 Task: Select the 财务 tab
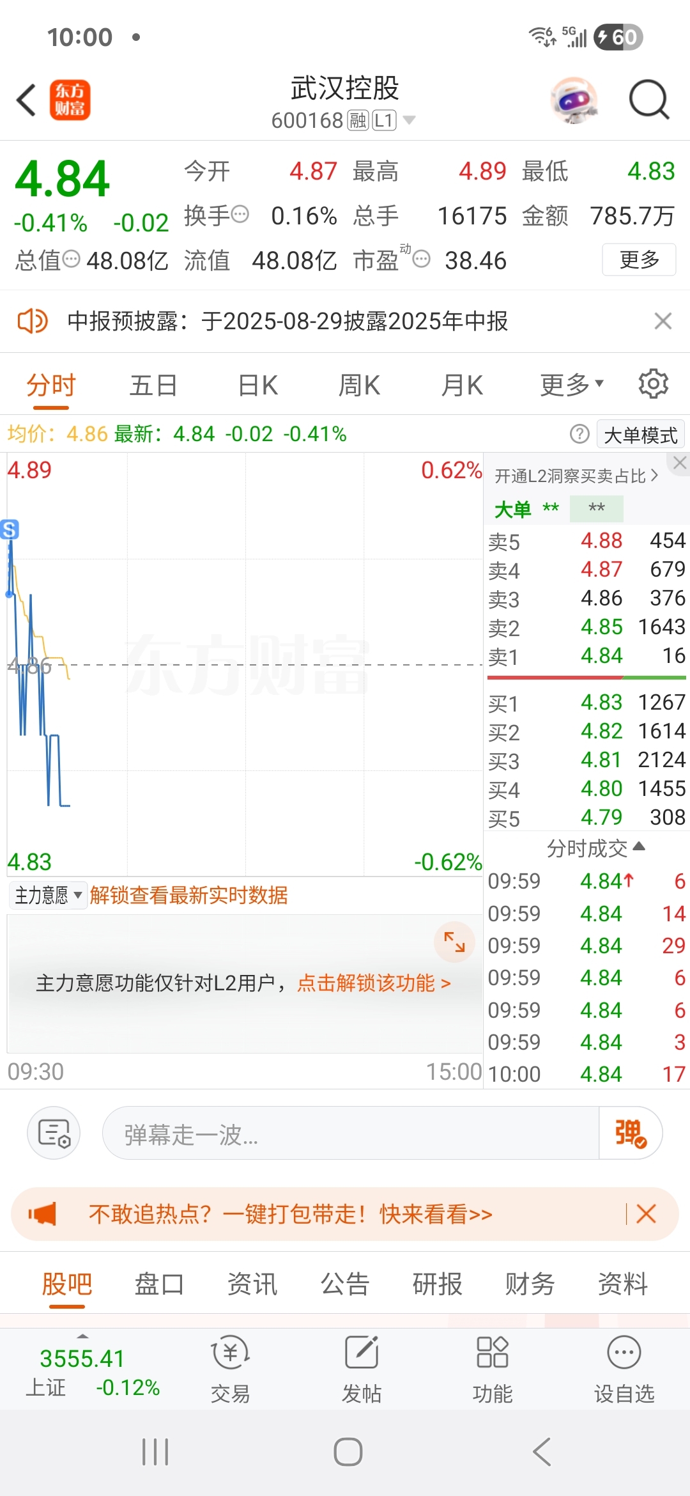[530, 1284]
